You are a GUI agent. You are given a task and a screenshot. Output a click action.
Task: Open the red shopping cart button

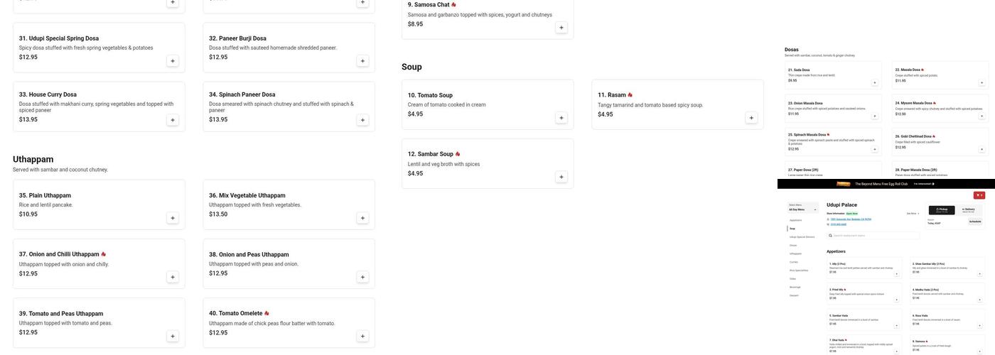979,195
